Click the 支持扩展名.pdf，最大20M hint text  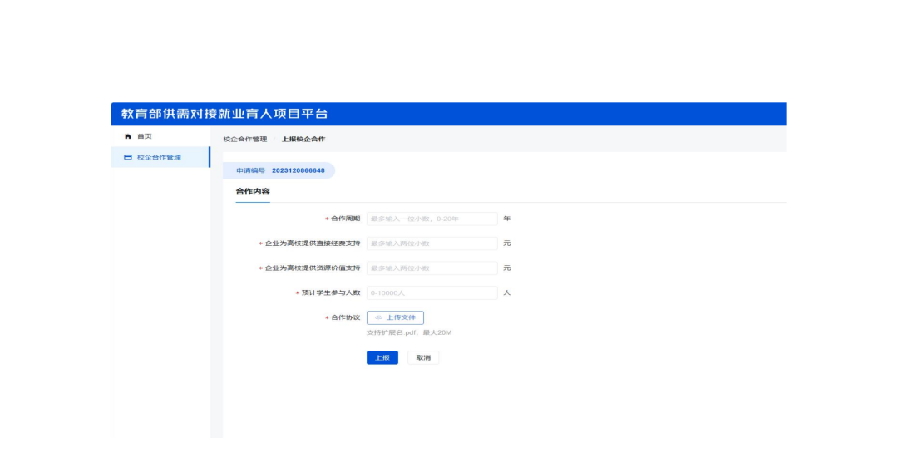point(409,332)
